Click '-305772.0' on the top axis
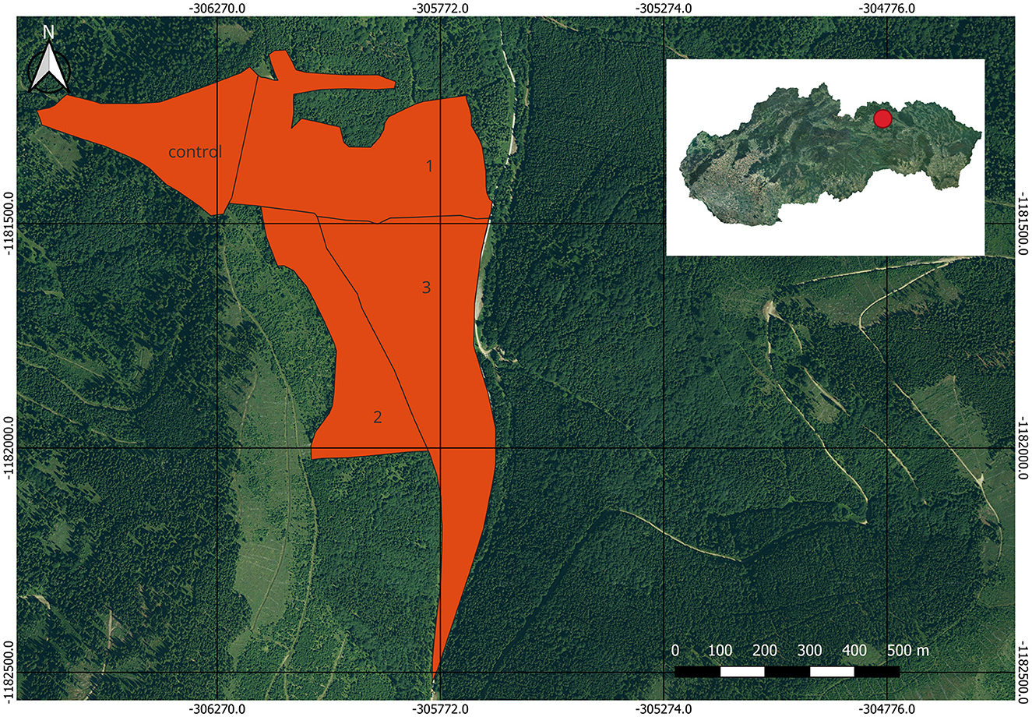This screenshot has width=1032, height=717. pos(439,9)
